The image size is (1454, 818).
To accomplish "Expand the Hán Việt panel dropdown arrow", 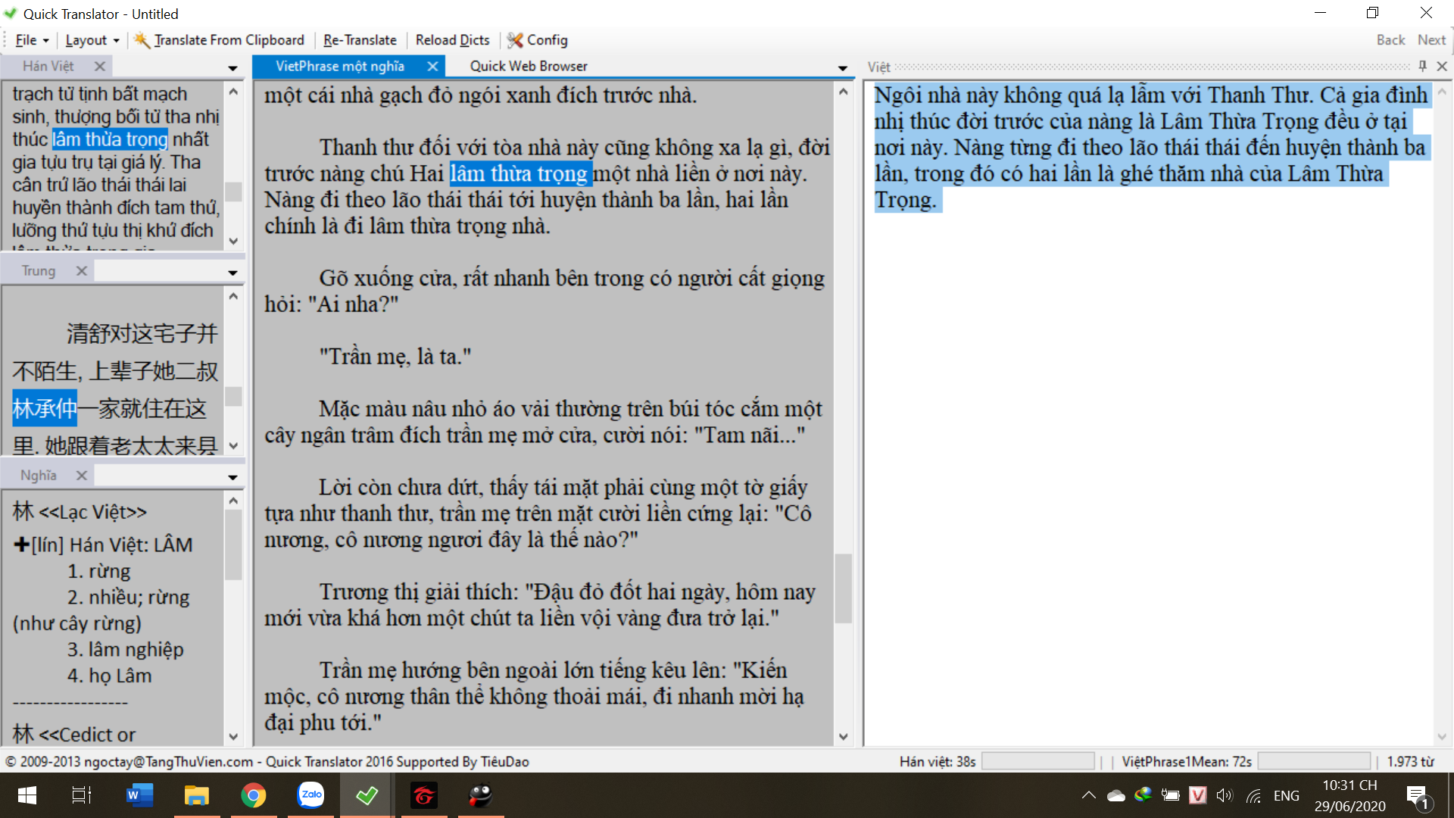I will tap(232, 69).
